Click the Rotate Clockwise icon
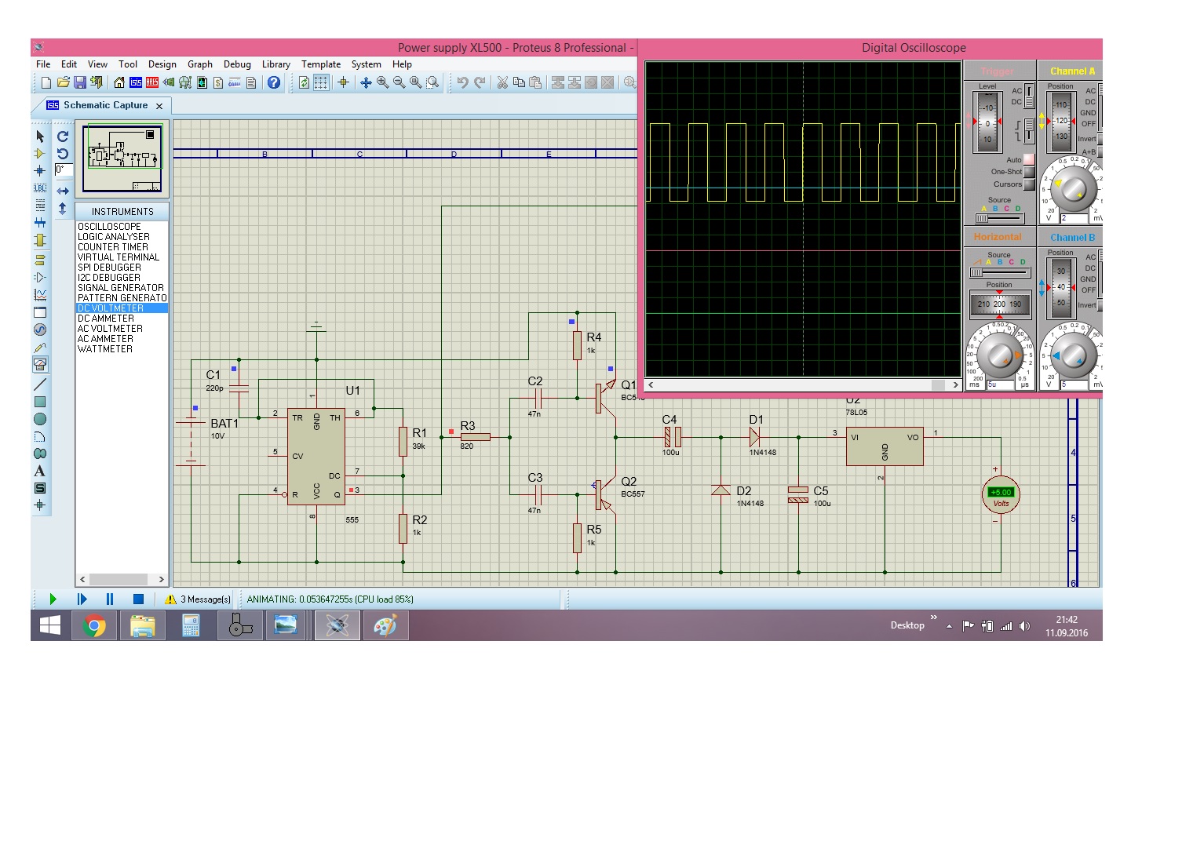The image size is (1193, 867). [x=63, y=137]
